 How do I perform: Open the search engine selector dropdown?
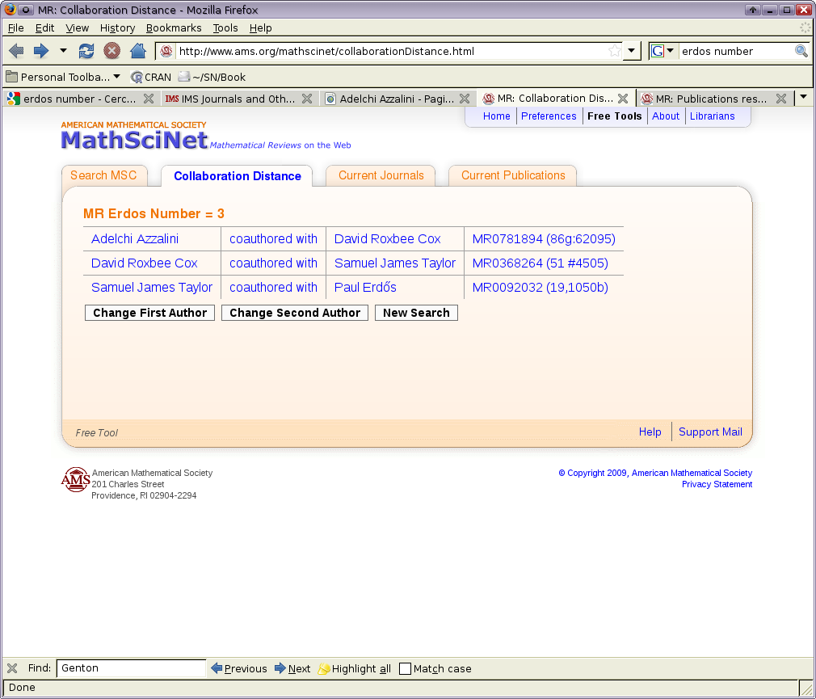click(x=663, y=51)
